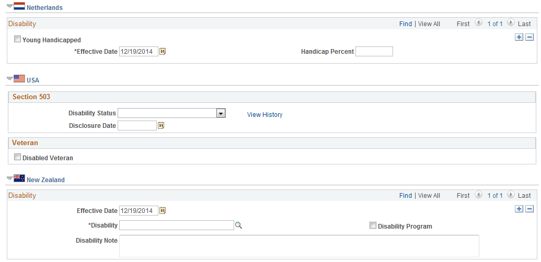Show previous row arrow in New Zealand Disability
The height and width of the screenshot is (262, 541).
(479, 195)
